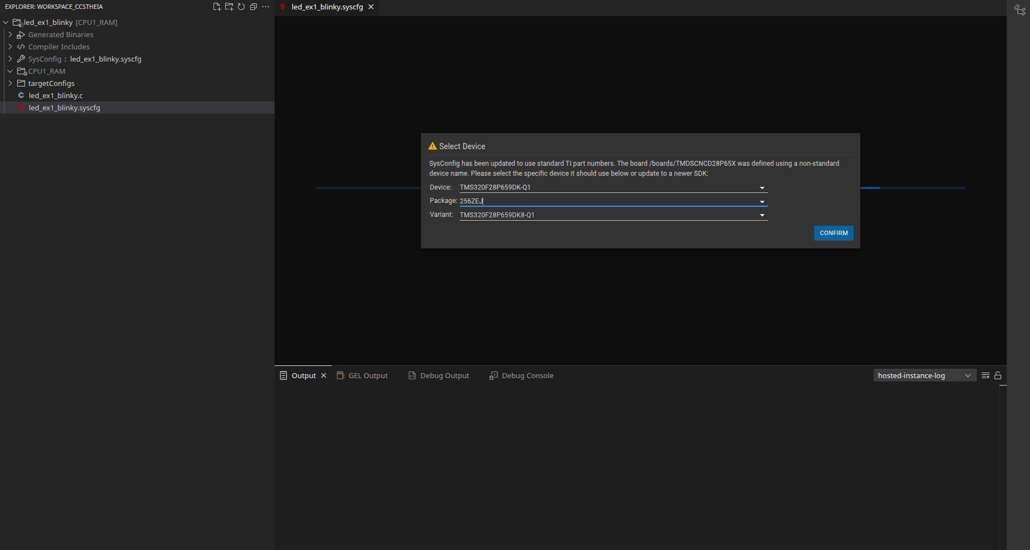Select the led_ex1_blinky.syscfg editor tab
Screen dimensions: 1030x550
(327, 7)
